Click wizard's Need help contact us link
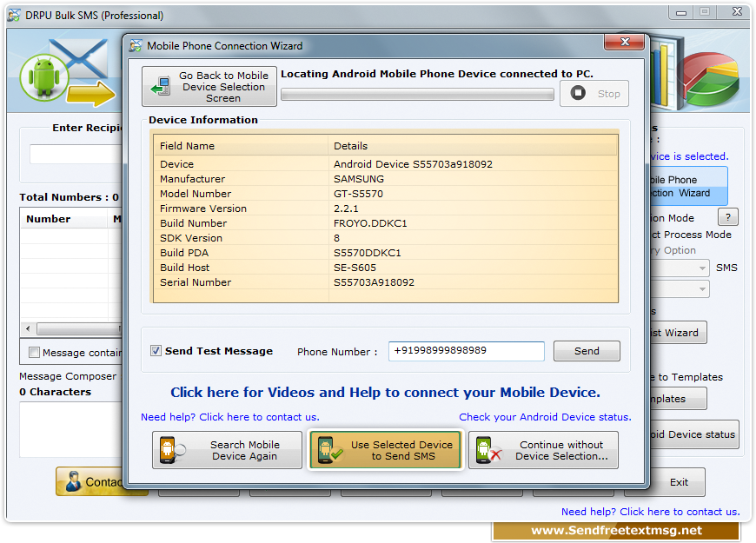This screenshot has height=543, width=756. (x=230, y=417)
